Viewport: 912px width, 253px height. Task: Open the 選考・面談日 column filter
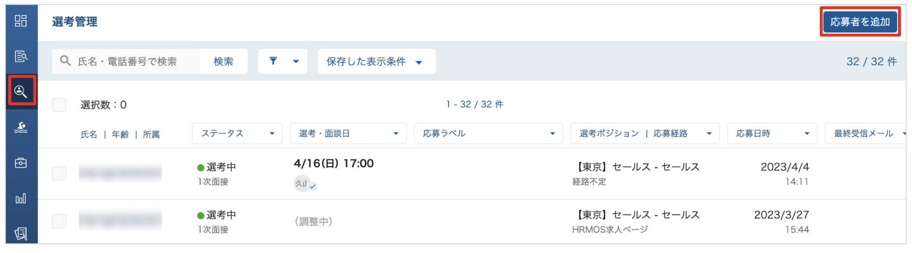pyautogui.click(x=348, y=134)
